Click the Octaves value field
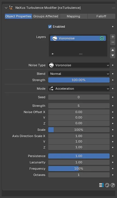117x198 pixels. [79, 175]
